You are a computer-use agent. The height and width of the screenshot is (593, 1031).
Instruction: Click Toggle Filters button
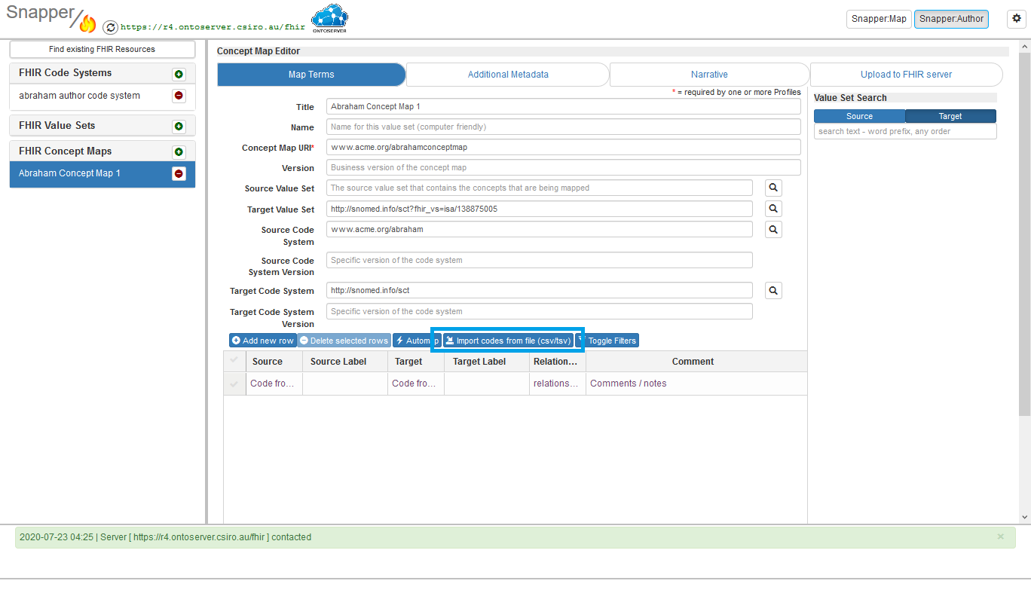[x=607, y=341]
